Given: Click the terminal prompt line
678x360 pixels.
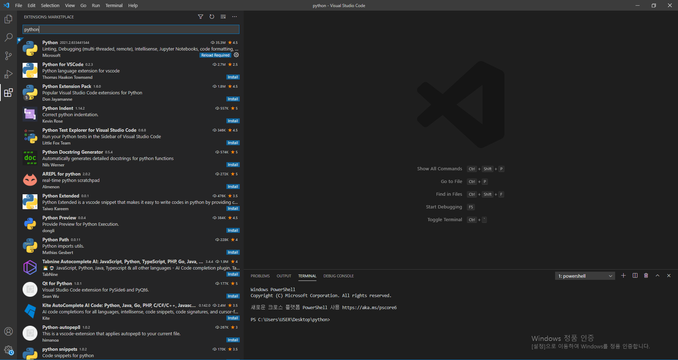Looking at the screenshot, I should pos(290,319).
